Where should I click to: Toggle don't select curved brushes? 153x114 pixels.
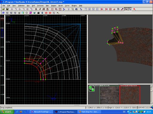(x=102, y=9)
